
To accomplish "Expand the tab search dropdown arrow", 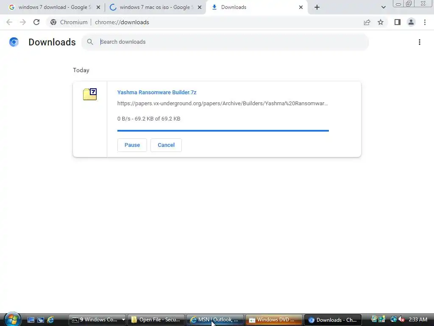I will pyautogui.click(x=383, y=7).
